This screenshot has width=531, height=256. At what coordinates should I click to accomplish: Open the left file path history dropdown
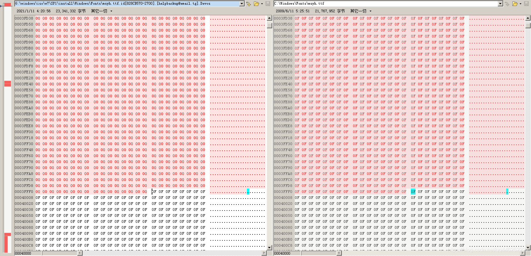pyautogui.click(x=242, y=4)
